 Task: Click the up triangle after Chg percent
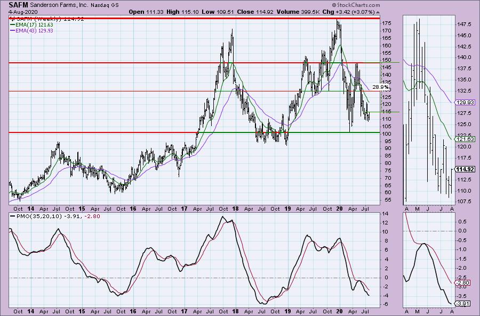click(378, 13)
